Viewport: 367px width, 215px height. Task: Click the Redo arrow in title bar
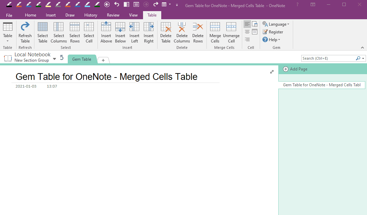click(x=156, y=4)
